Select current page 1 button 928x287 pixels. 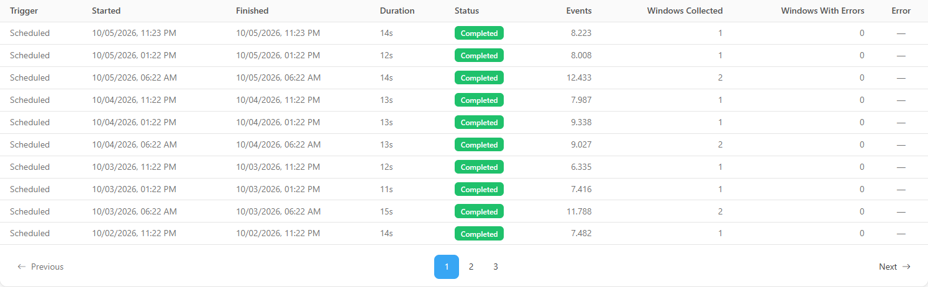pyautogui.click(x=447, y=267)
